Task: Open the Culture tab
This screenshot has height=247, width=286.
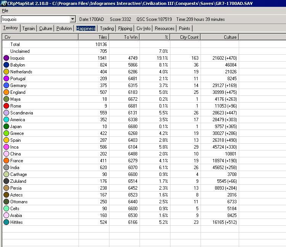Action: tap(46, 28)
